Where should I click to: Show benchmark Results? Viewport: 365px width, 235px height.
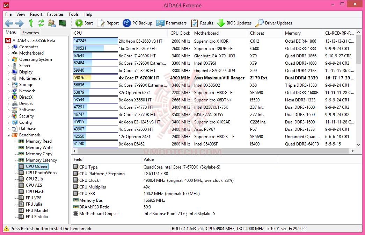pyautogui.click(x=202, y=23)
